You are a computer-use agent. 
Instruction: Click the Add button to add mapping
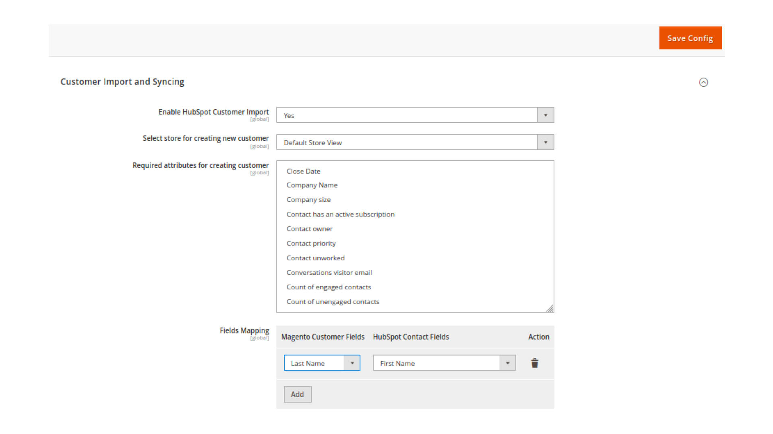click(298, 394)
